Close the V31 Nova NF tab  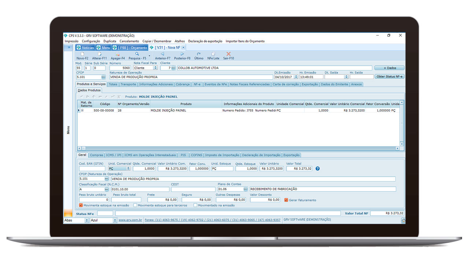[x=183, y=48]
